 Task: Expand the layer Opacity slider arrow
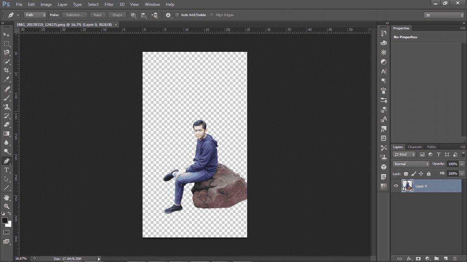click(x=462, y=164)
